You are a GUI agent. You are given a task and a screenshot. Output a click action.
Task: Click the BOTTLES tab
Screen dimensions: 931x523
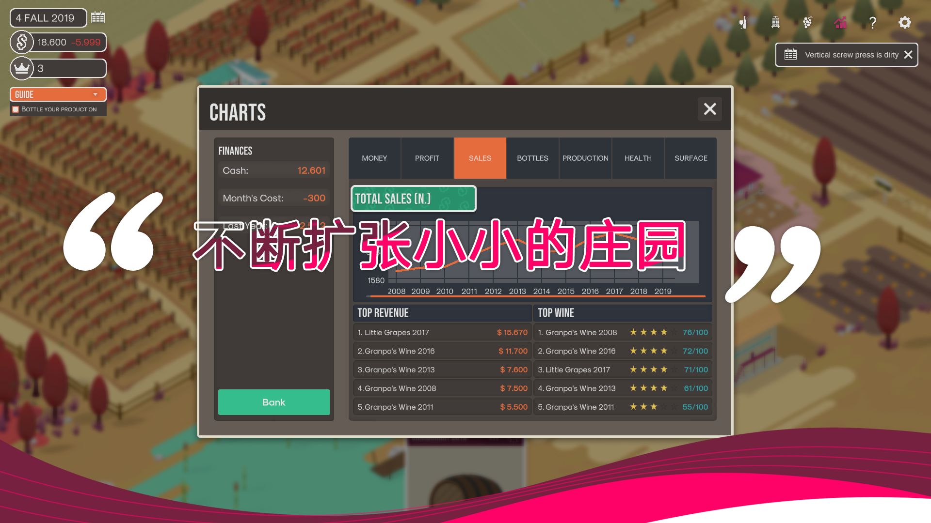pos(532,158)
